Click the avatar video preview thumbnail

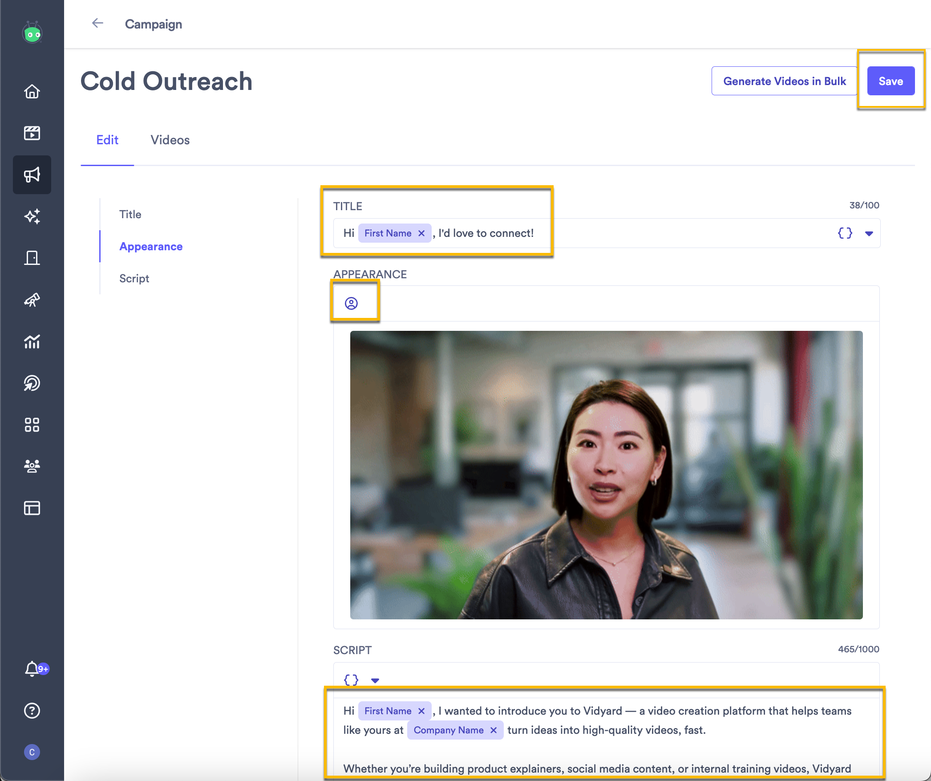click(606, 475)
